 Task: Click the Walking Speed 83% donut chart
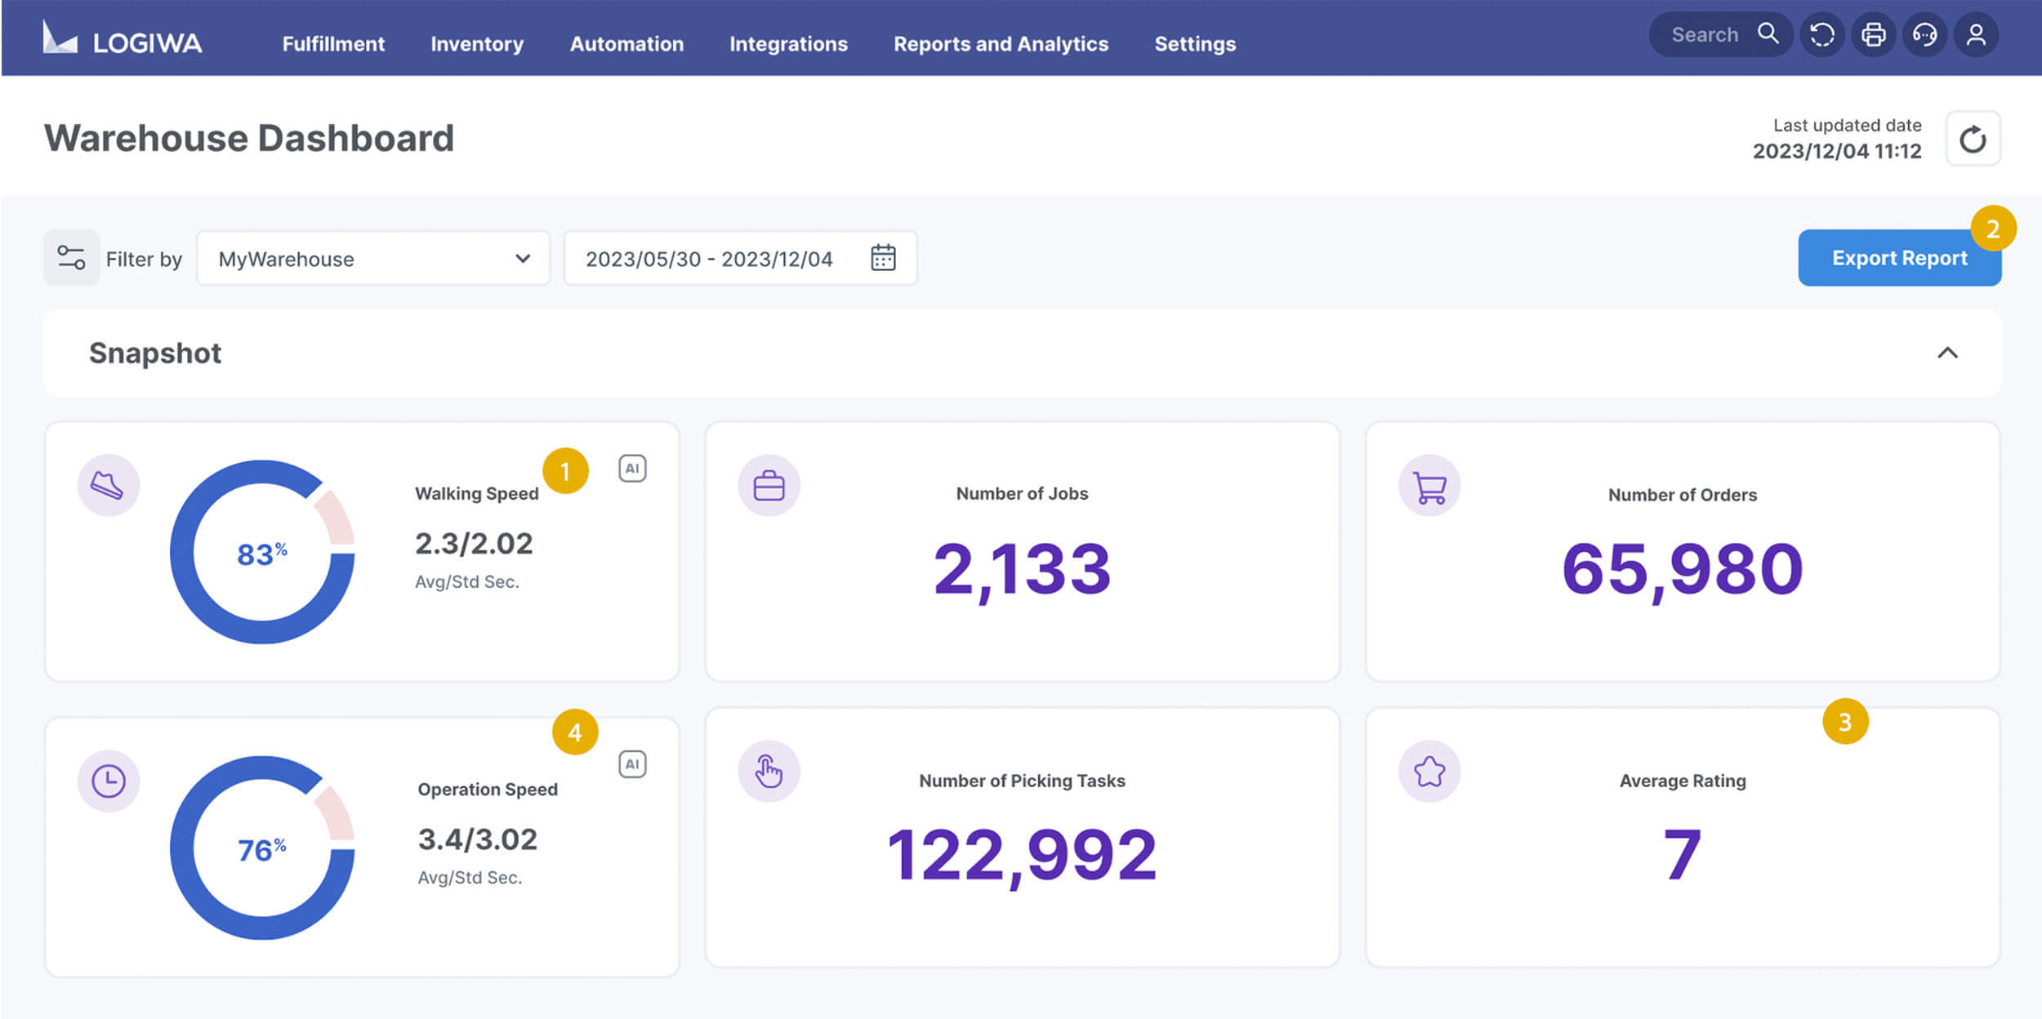[x=262, y=552]
